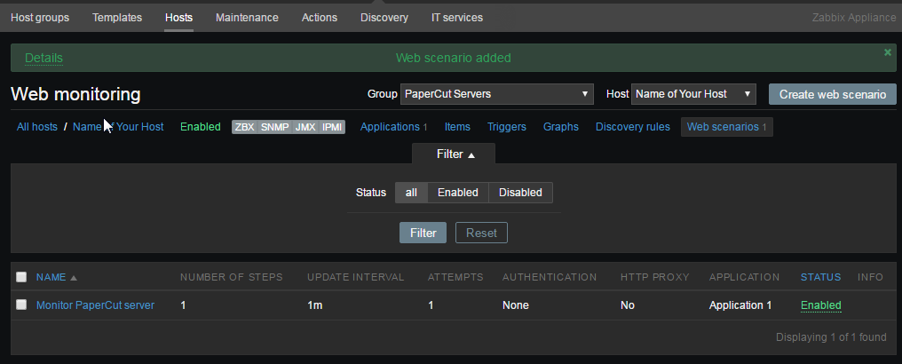Open the Web scenarios tab

coord(726,127)
